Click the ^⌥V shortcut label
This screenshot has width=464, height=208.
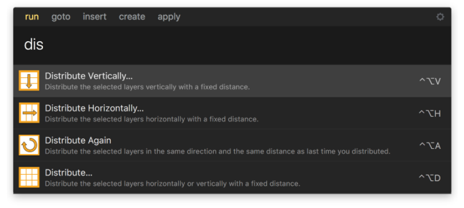[430, 81]
